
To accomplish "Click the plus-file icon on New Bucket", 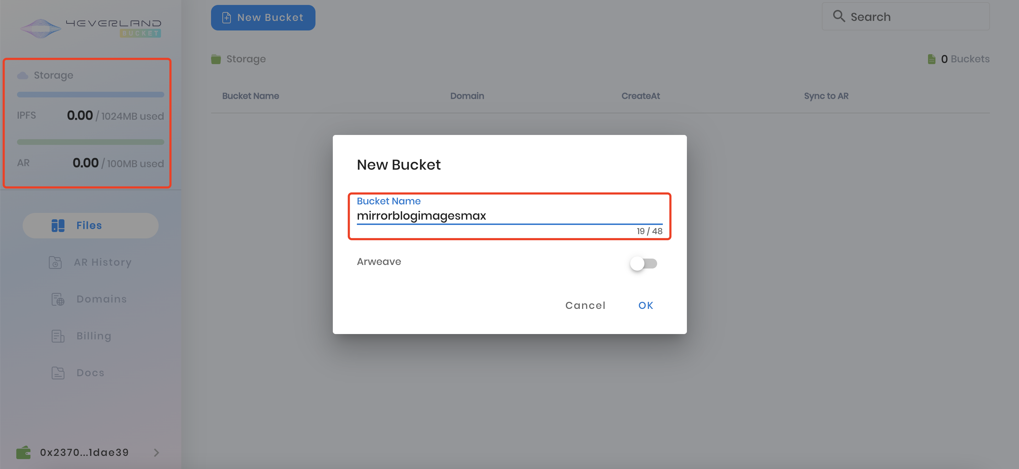I will click(226, 18).
